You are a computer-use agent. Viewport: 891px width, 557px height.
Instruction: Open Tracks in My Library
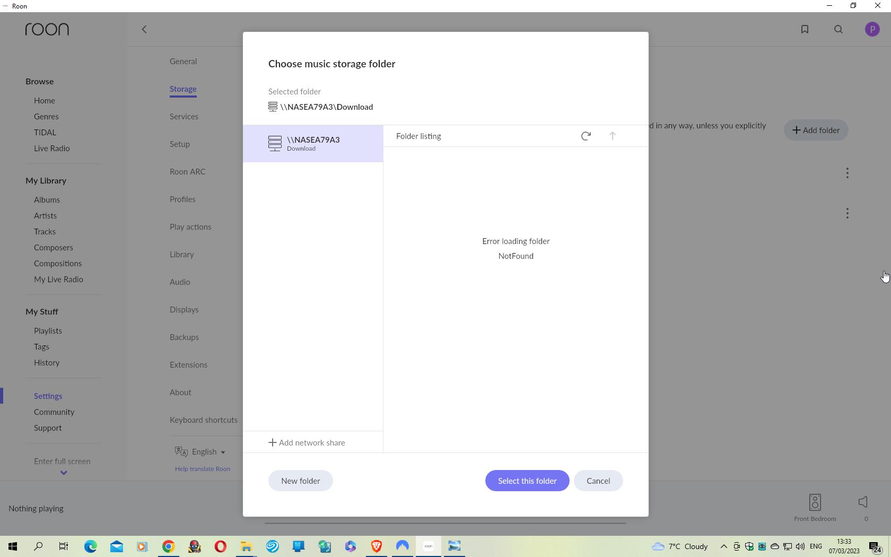pyautogui.click(x=45, y=231)
